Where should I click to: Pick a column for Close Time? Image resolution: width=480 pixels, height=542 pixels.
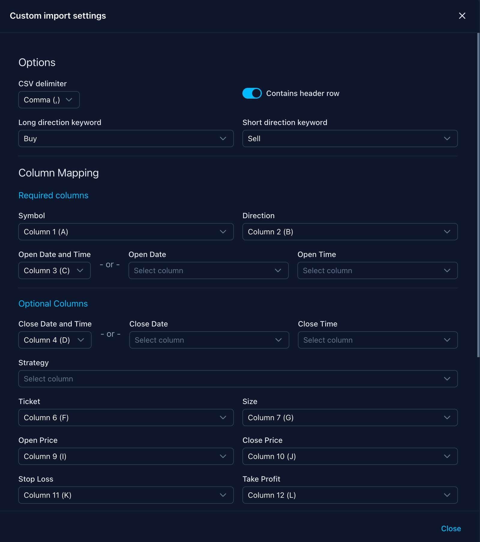pos(377,340)
